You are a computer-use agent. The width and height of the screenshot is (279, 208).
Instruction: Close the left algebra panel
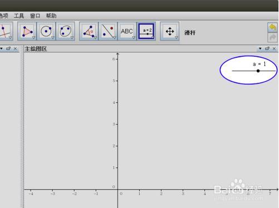[x=15, y=48]
